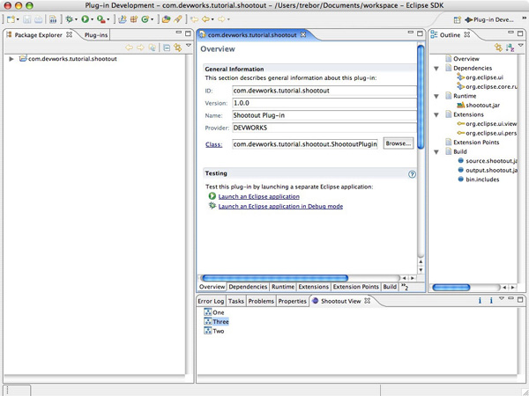The image size is (529, 396).
Task: Click the Class: hyperlink
Action: (x=213, y=144)
